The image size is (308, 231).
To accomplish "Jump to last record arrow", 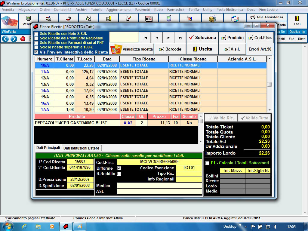I will coord(180,38).
